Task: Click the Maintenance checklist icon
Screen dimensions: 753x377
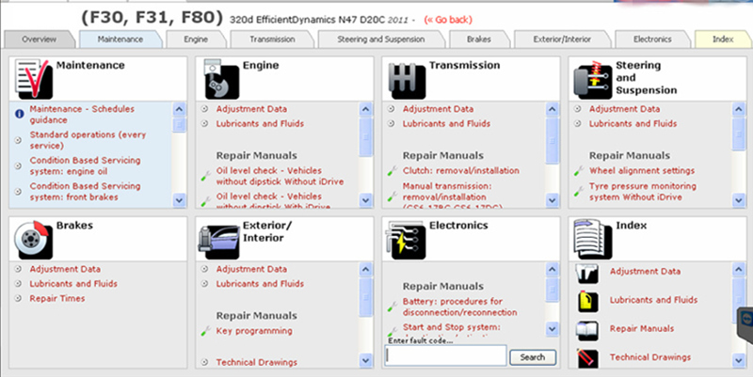Action: click(x=34, y=79)
